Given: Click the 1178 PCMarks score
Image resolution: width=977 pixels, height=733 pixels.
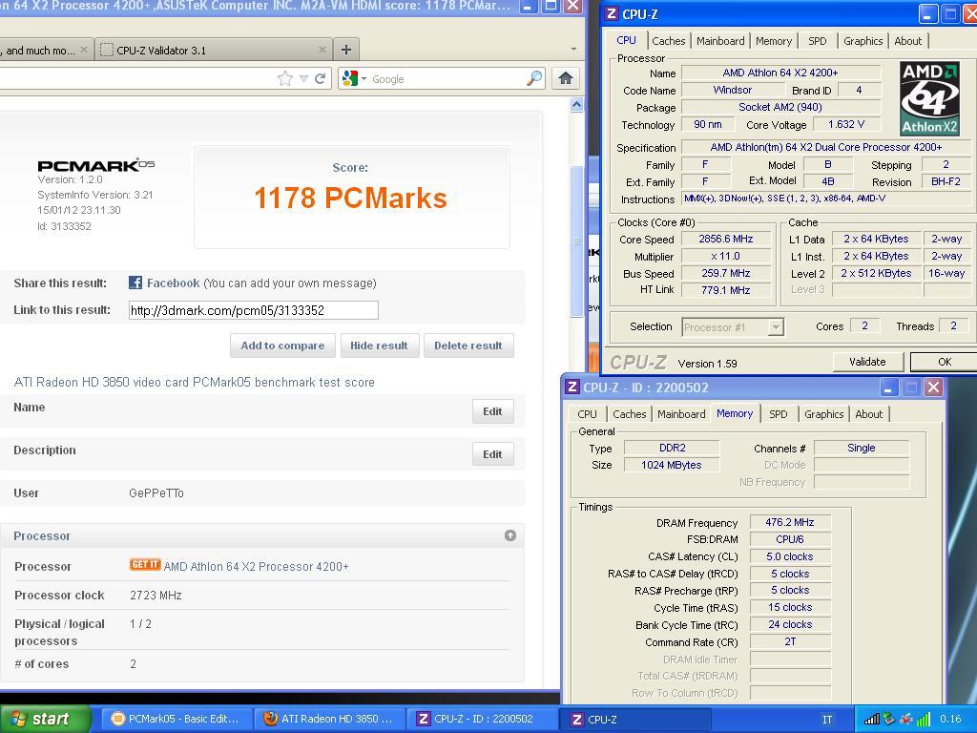Looking at the screenshot, I should (x=351, y=199).
